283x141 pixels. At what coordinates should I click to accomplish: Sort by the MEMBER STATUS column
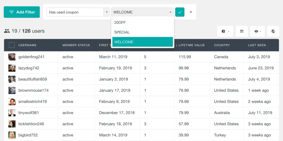pyautogui.click(x=76, y=45)
